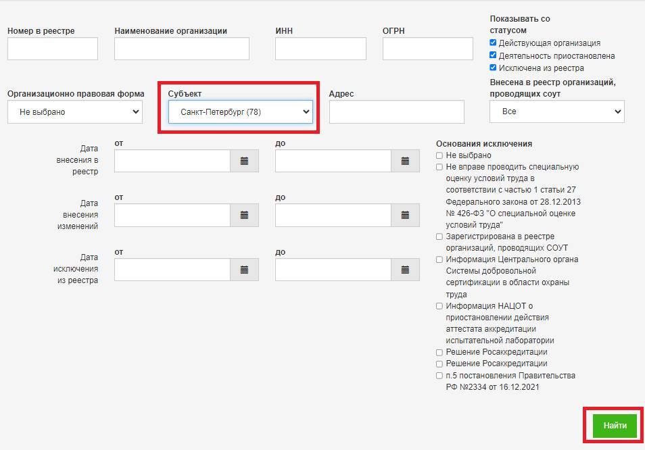Tick 'Информация НАЦОТ' exclusion reason checkbox
645x450 pixels.
point(439,306)
